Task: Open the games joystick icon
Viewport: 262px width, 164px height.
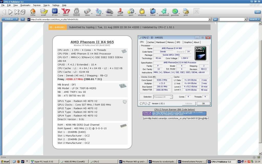Action: [120, 12]
